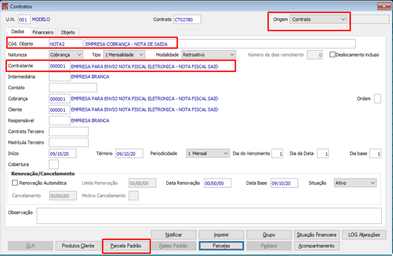Viewport: 393px width, 256px height.
Task: Click the Grupo button
Action: click(x=269, y=235)
